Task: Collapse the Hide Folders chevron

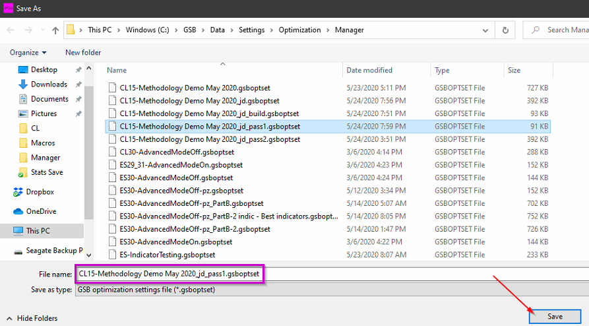Action: [9, 318]
